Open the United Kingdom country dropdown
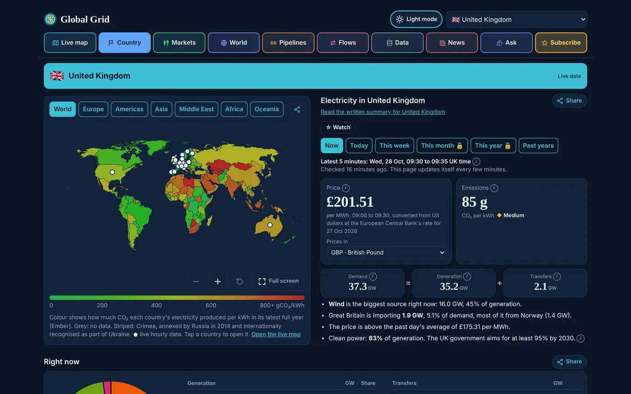The width and height of the screenshot is (631, 394). pyautogui.click(x=517, y=19)
